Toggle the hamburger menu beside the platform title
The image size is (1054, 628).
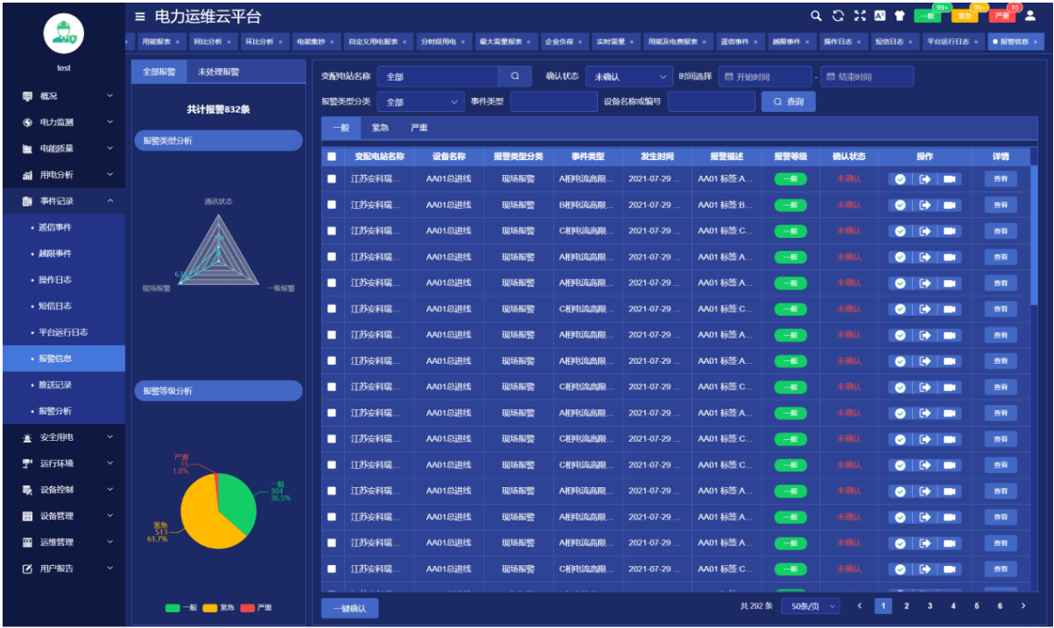click(140, 17)
